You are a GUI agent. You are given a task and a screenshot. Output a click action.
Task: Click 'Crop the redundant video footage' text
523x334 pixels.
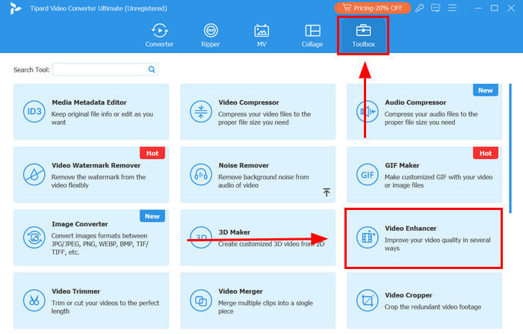point(433,307)
